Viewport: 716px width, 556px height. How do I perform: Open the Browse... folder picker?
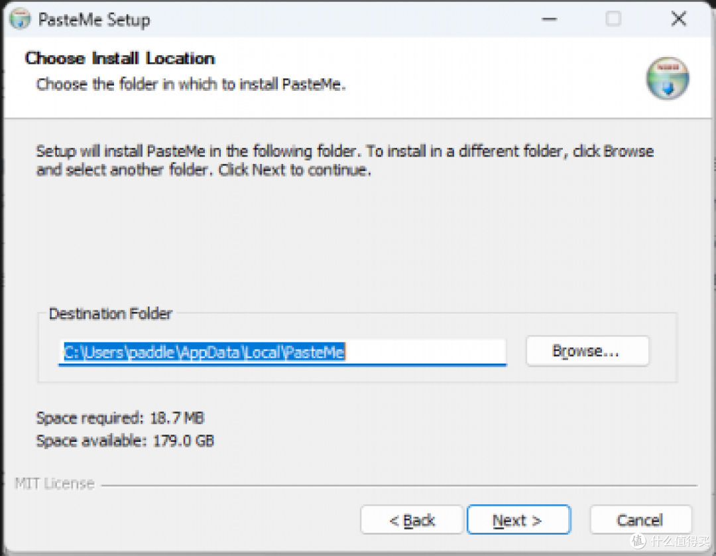pyautogui.click(x=587, y=351)
